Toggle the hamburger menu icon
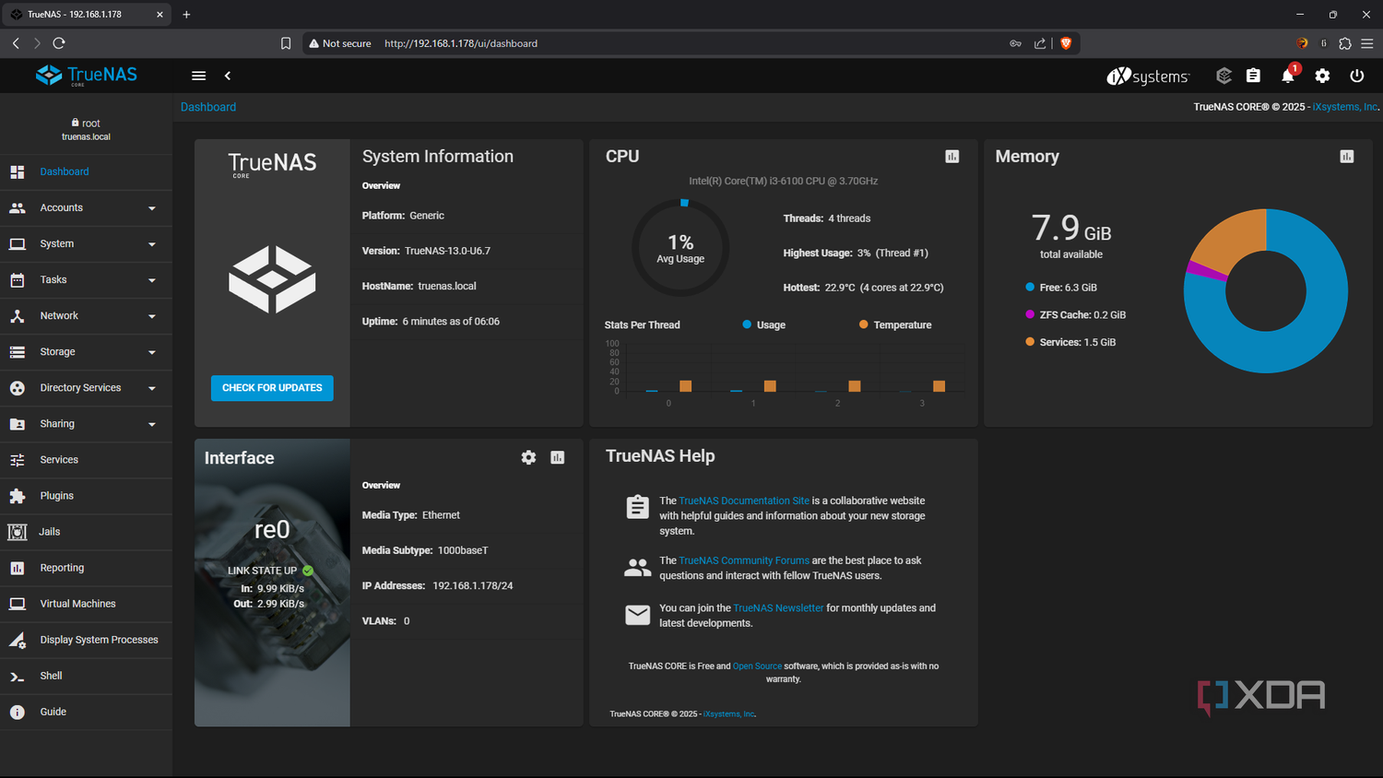The width and height of the screenshot is (1383, 778). click(198, 76)
